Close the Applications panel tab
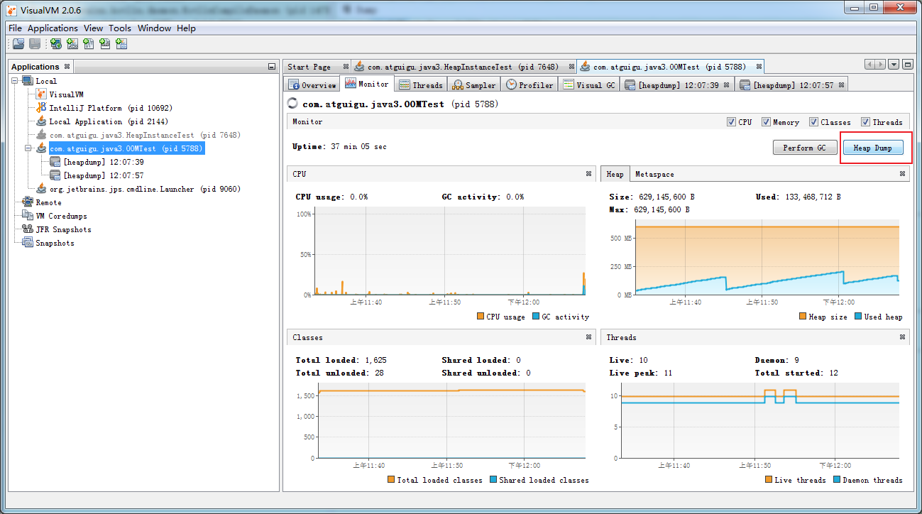Image resolution: width=922 pixels, height=514 pixels. (67, 67)
